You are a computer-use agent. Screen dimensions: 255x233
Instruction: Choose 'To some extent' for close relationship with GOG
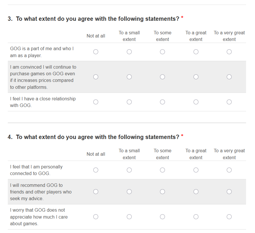pos(163,102)
